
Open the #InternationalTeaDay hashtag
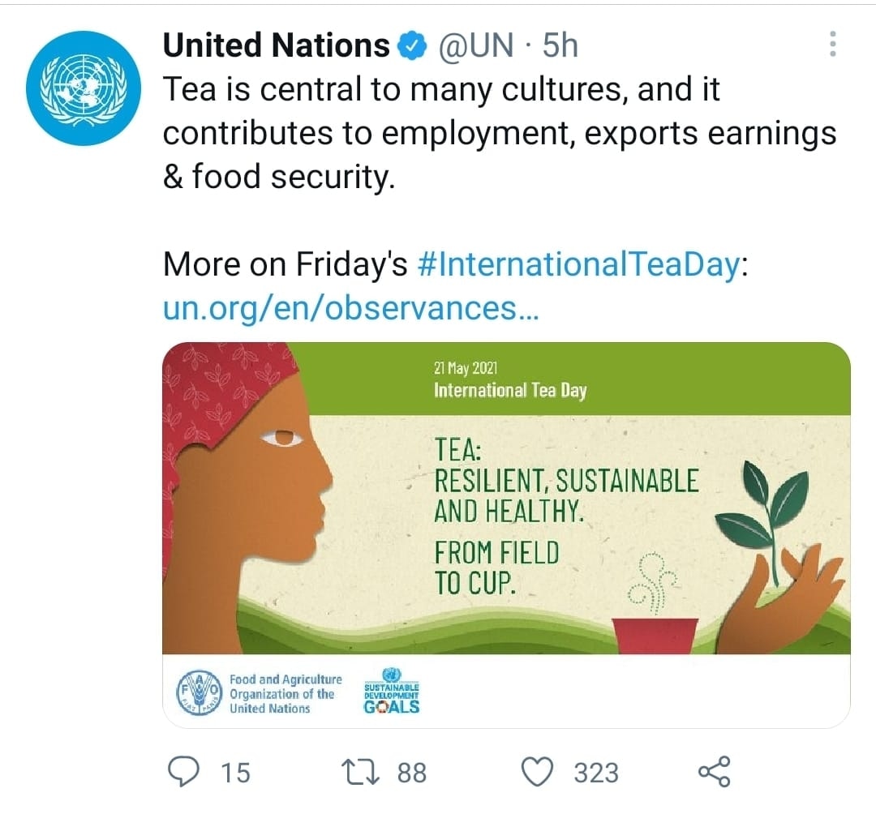click(579, 265)
